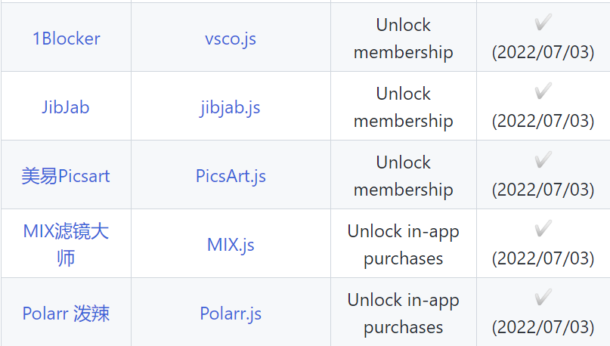Click the 美易Picsart app link

pyautogui.click(x=66, y=176)
